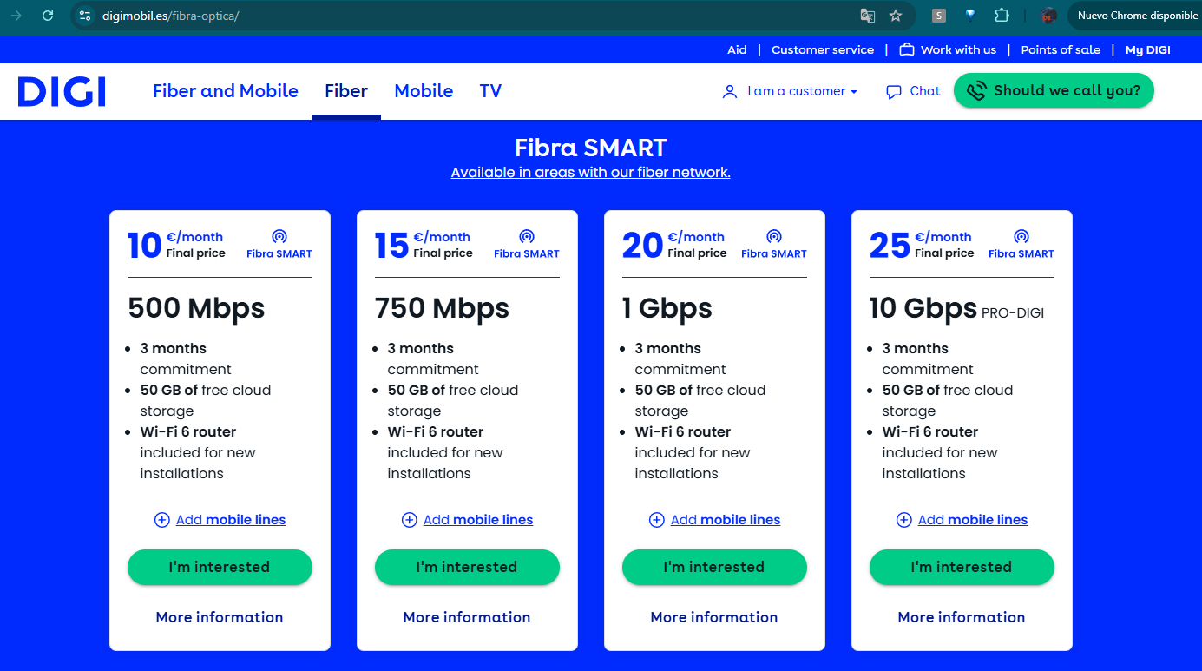Click the 10 Gbps speed text
Viewport: 1202px width, 671px height.
point(923,308)
